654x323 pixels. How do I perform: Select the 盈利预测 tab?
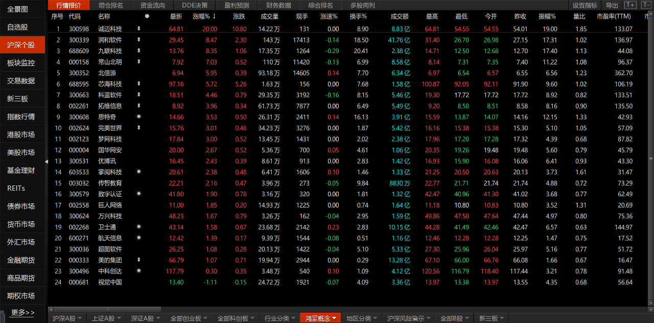[x=237, y=5]
